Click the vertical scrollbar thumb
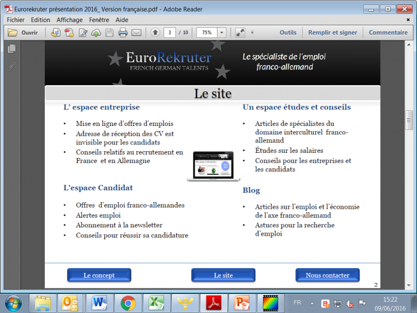Image resolution: width=417 pixels, height=313 pixels. tap(409, 120)
